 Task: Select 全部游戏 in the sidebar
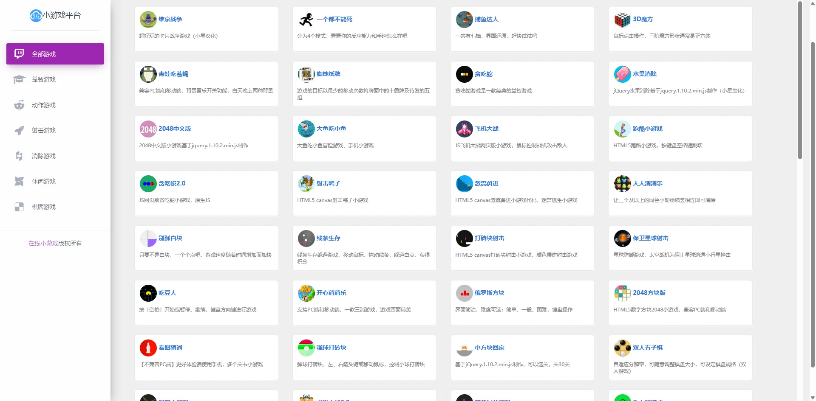(55, 54)
